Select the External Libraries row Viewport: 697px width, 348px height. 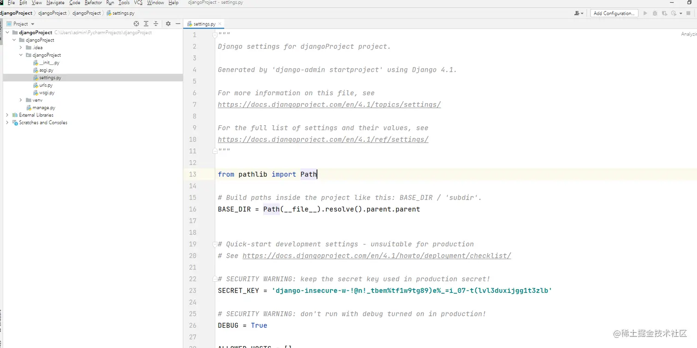point(93,115)
